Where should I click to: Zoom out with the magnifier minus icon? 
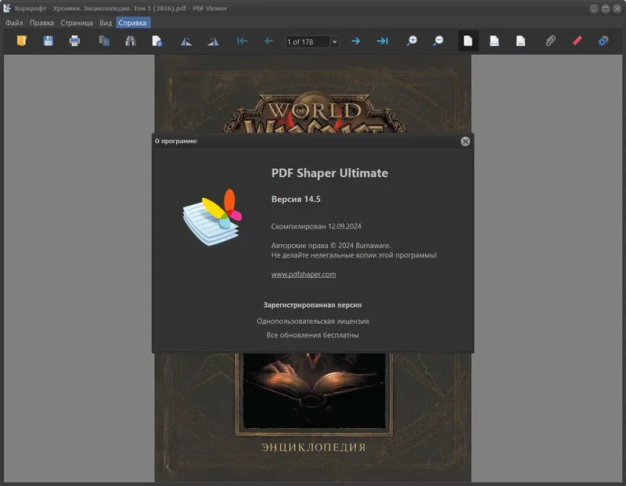[438, 41]
